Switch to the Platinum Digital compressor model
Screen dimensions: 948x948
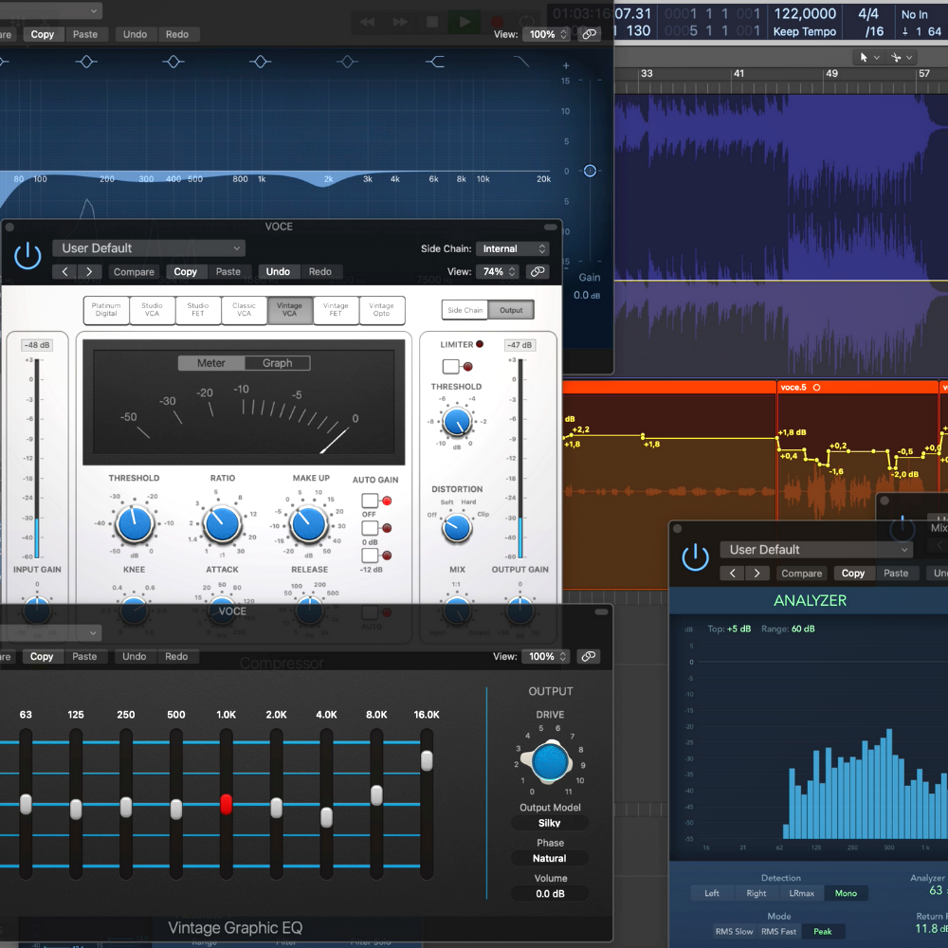pos(106,310)
